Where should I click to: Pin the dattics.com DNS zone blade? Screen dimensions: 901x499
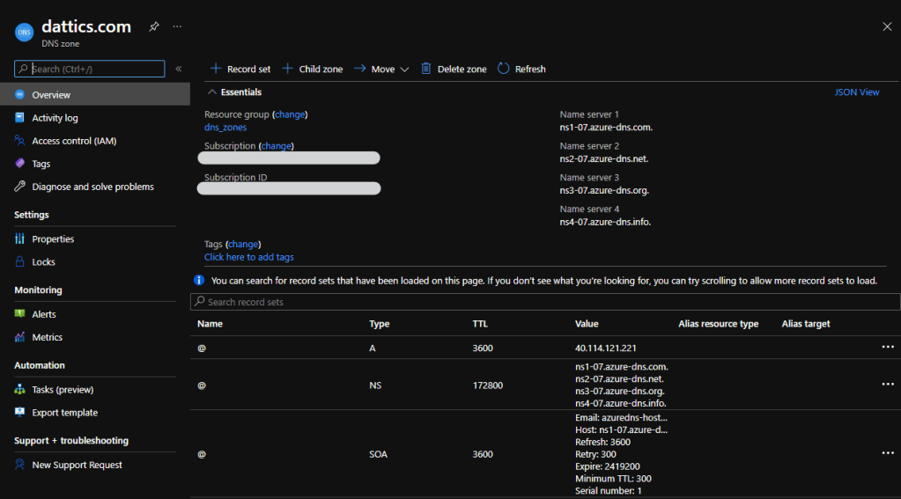[154, 26]
